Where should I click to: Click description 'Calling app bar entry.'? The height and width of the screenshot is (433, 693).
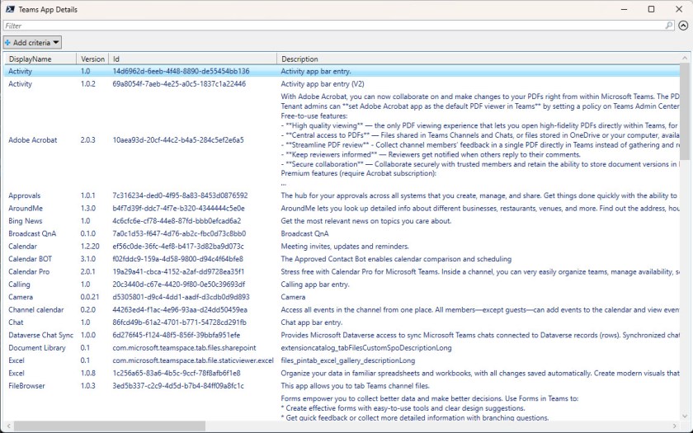coord(315,285)
